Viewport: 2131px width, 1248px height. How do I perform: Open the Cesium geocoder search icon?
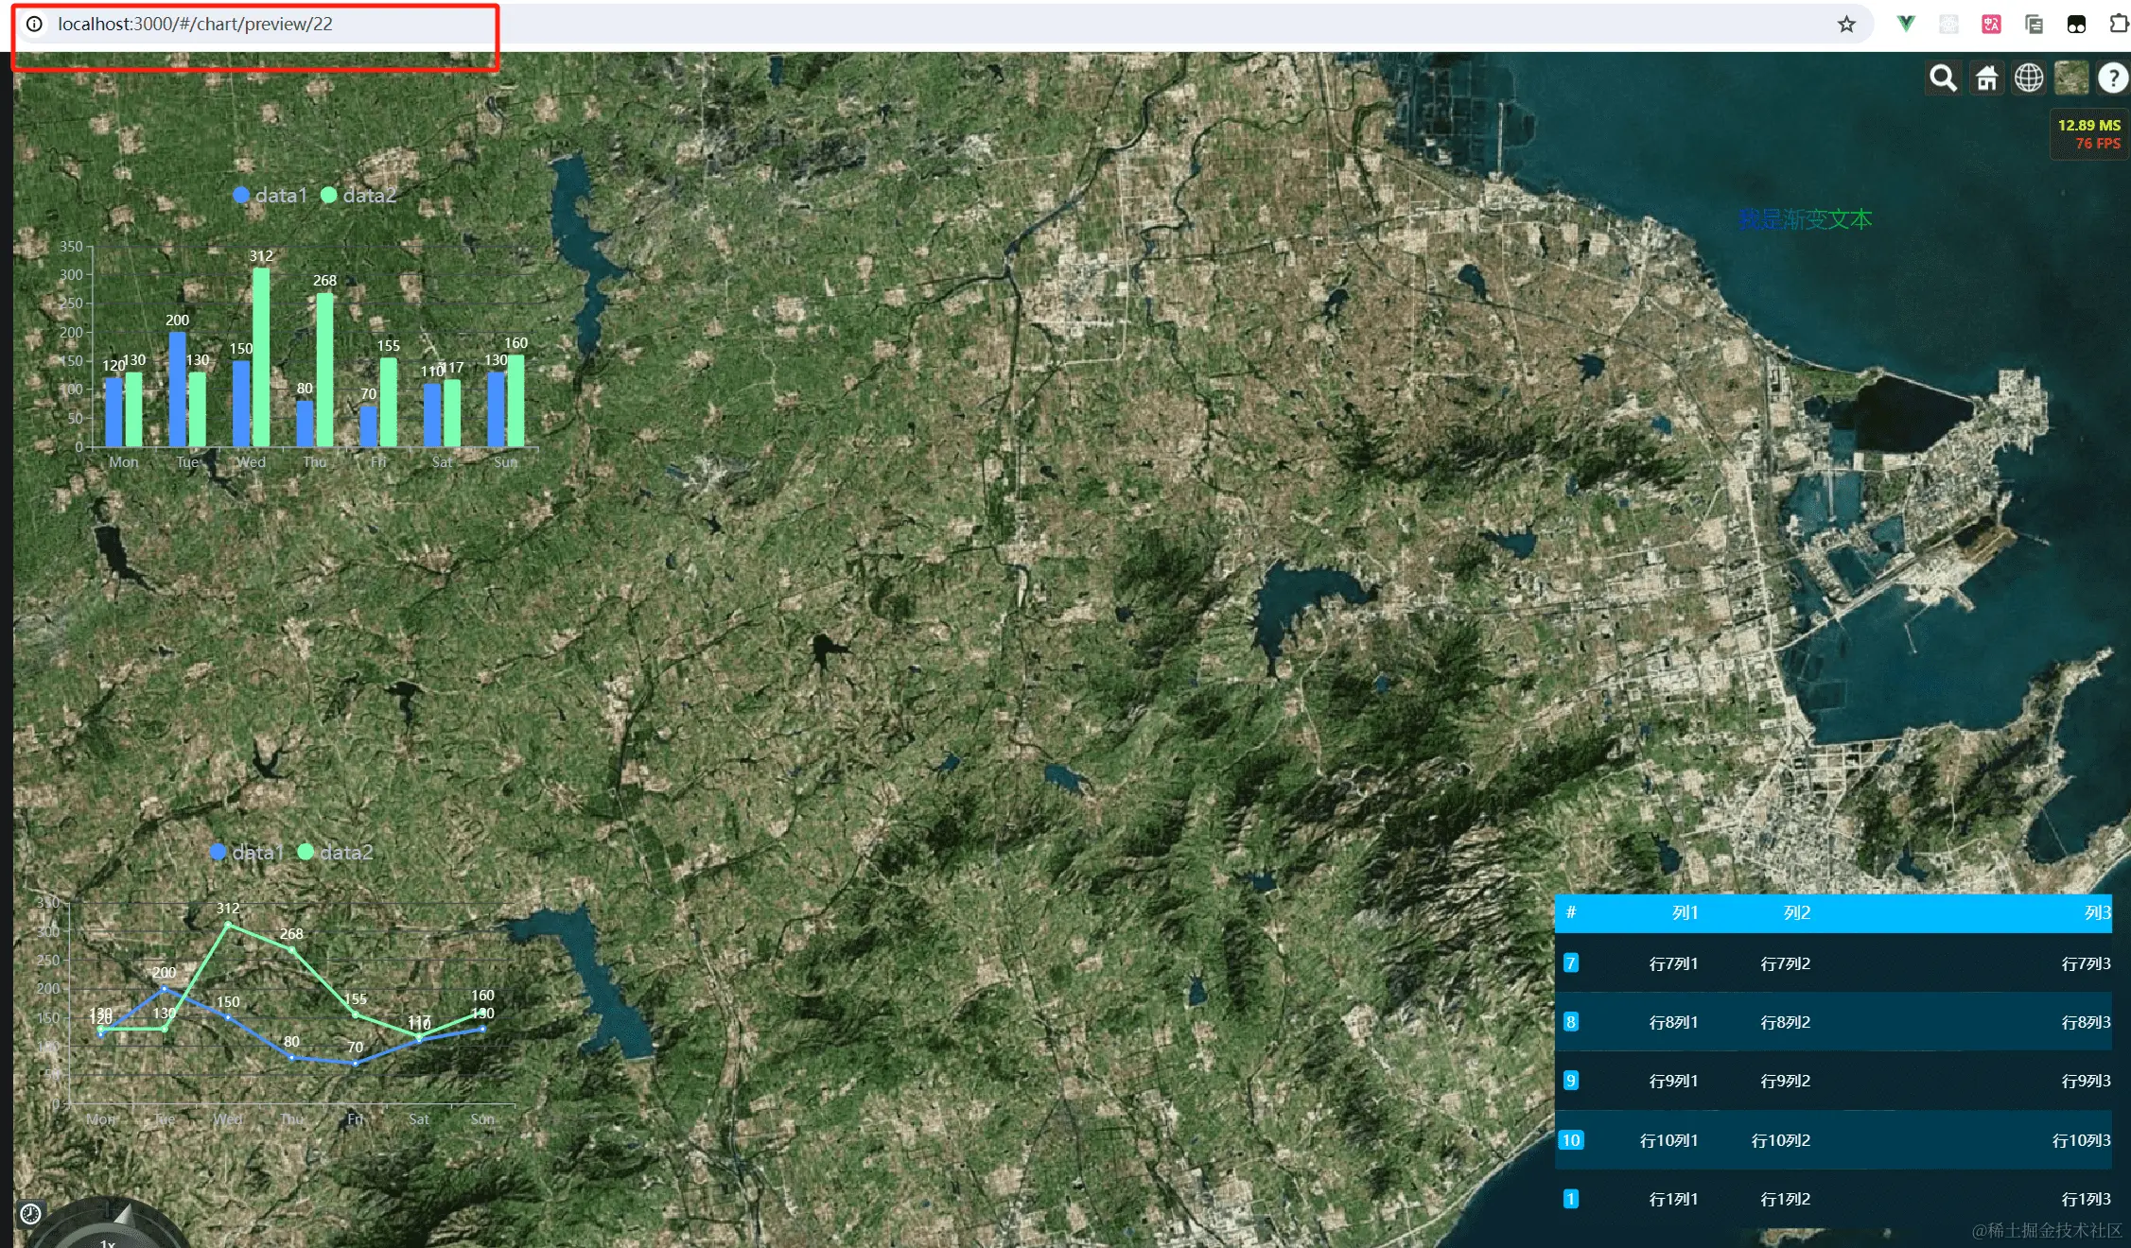pyautogui.click(x=1943, y=78)
